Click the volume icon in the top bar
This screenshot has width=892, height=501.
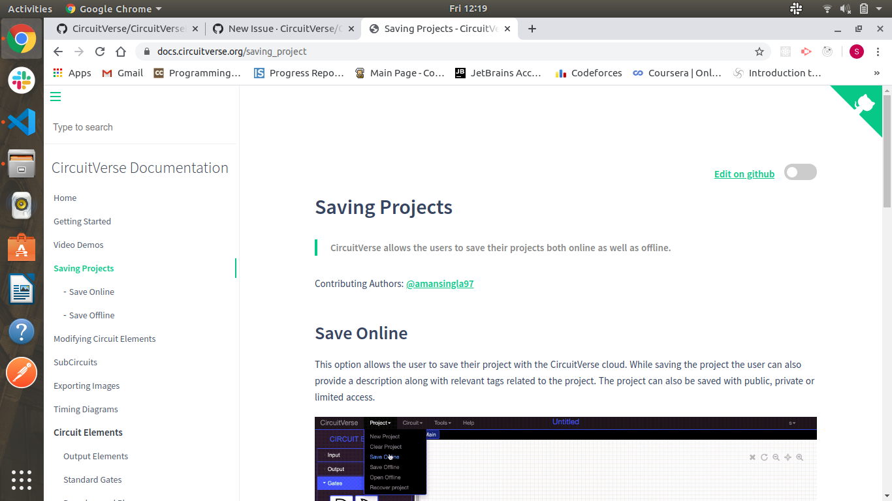coord(846,8)
